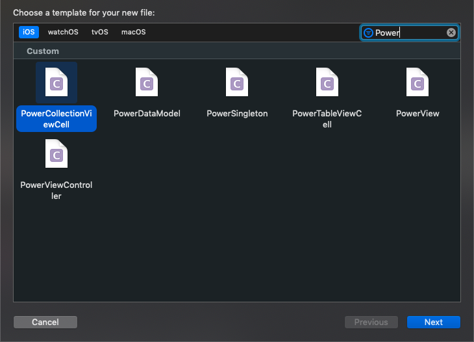Viewport: 474px width, 342px height.
Task: Pick the PowerTableViewCell template icon
Action: [327, 82]
